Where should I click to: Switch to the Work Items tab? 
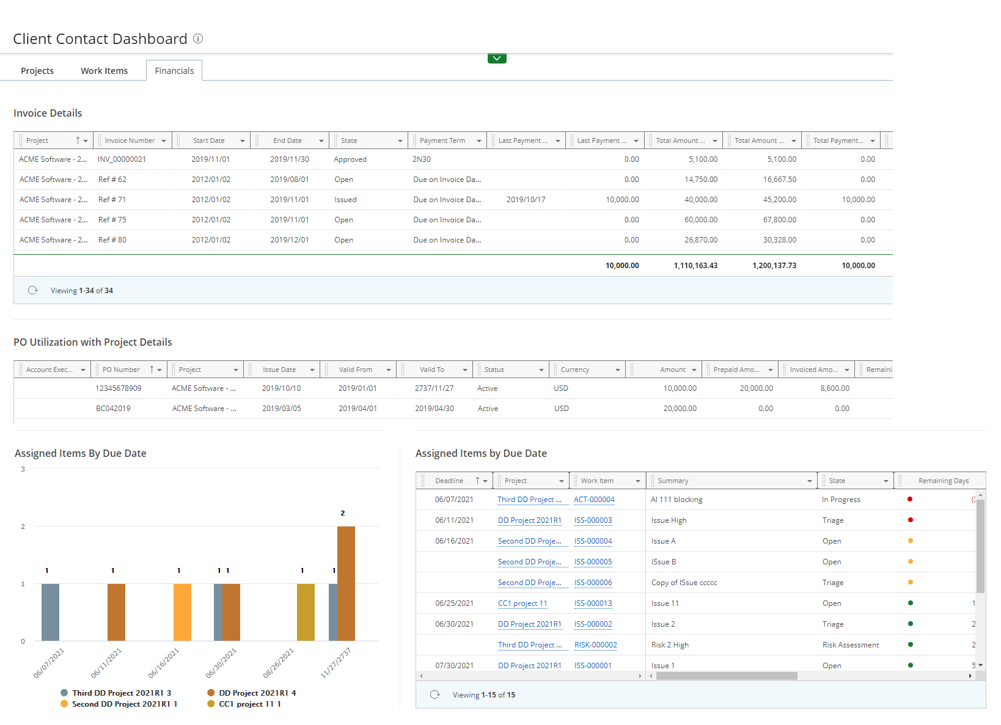point(105,71)
